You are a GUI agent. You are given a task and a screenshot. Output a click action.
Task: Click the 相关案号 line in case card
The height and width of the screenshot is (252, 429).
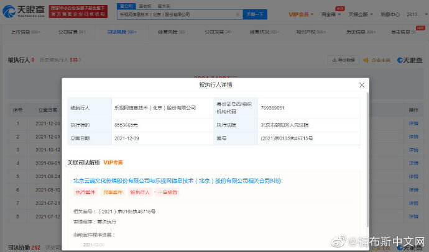point(114,211)
